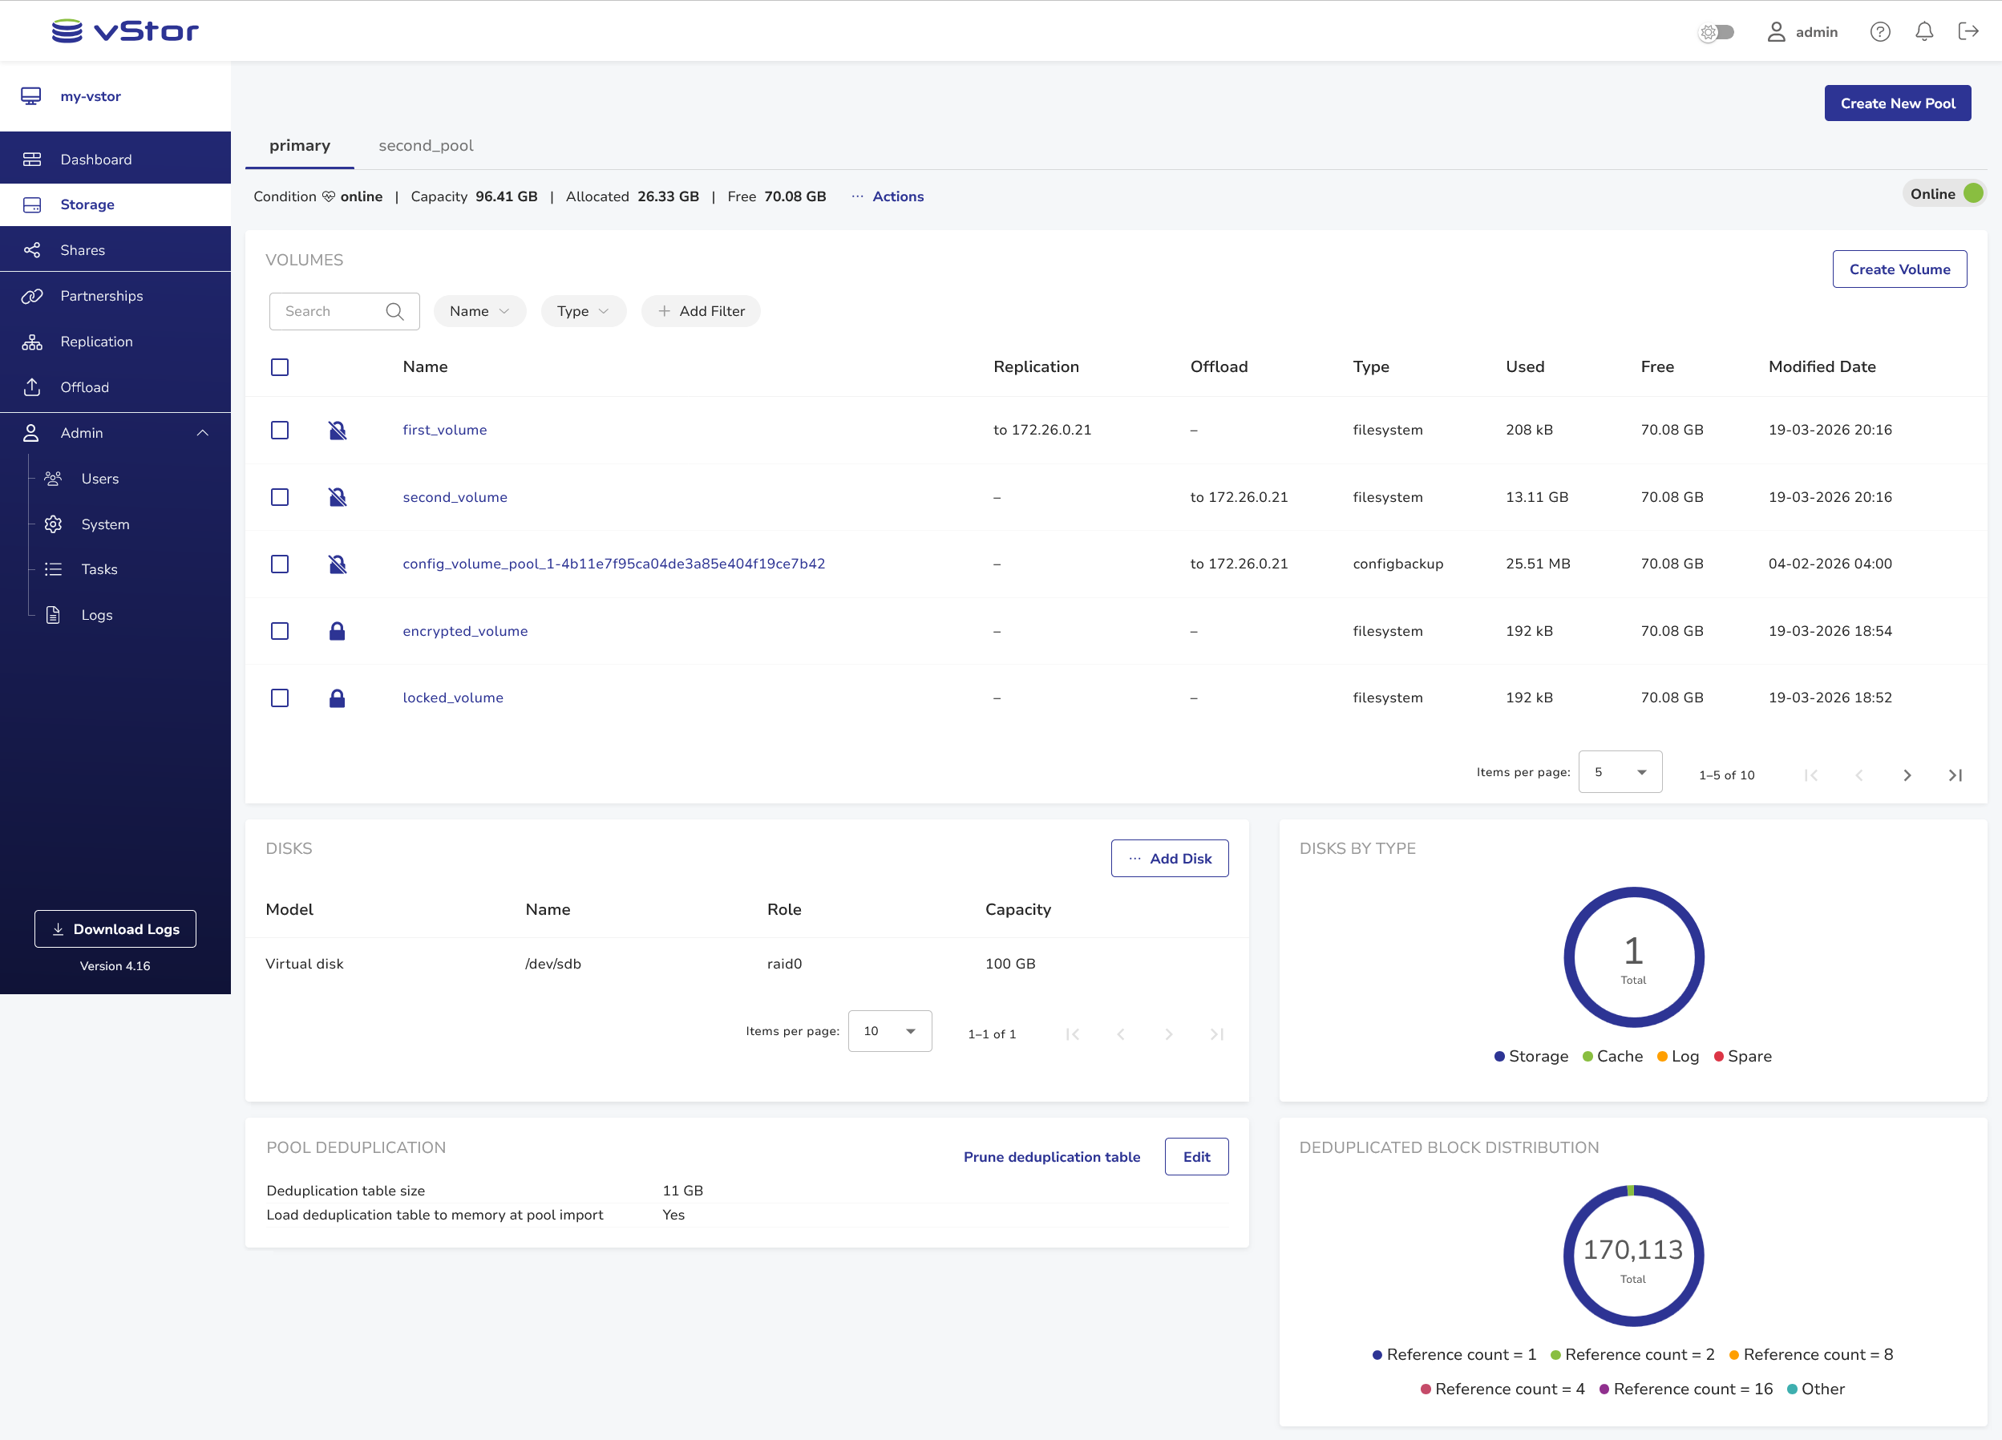Image resolution: width=2002 pixels, height=1440 pixels.
Task: Click Download Logs button
Action: coord(115,928)
